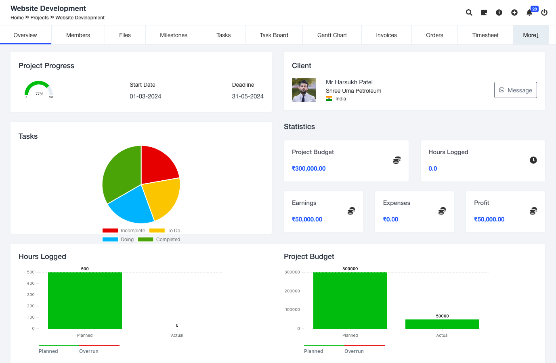
Task: Click the client profile photo
Action: (x=304, y=90)
